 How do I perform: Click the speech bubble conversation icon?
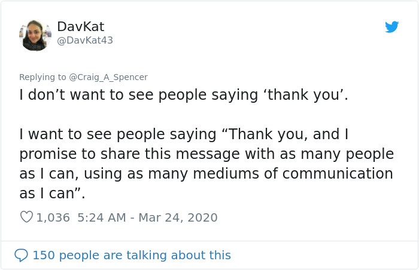click(21, 255)
